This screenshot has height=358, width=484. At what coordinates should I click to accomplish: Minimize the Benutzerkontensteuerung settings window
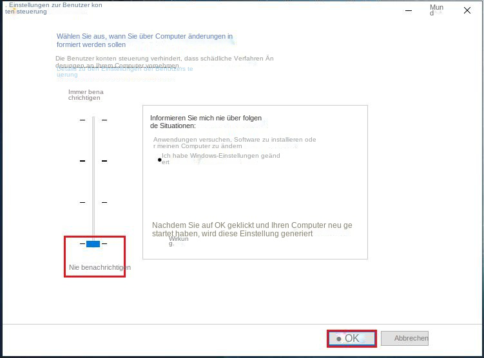[x=409, y=10]
